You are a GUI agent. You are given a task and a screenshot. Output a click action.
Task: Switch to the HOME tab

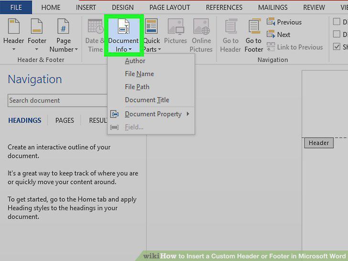[x=51, y=7]
